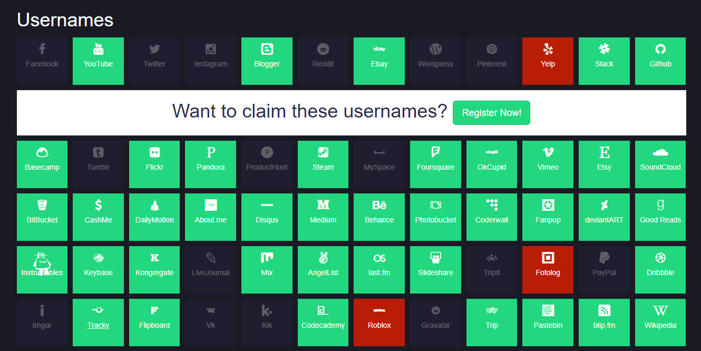Select the Vimeo tile

pyautogui.click(x=548, y=164)
